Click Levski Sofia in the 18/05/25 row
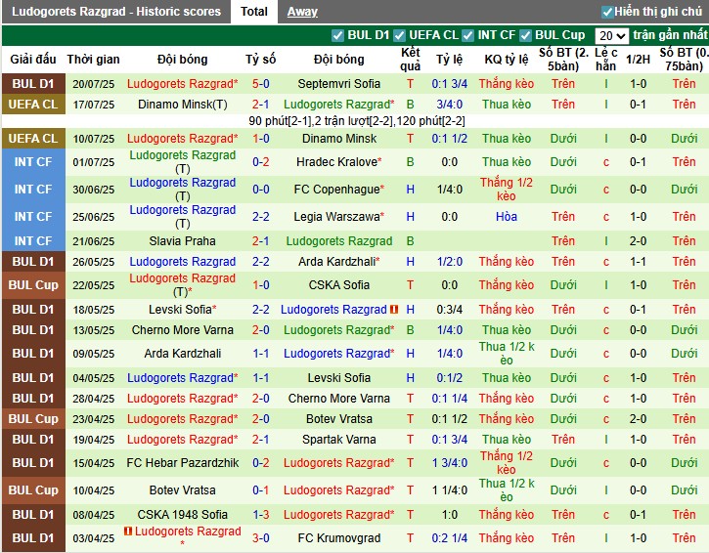Screen dimensions: 709x553 click(182, 310)
